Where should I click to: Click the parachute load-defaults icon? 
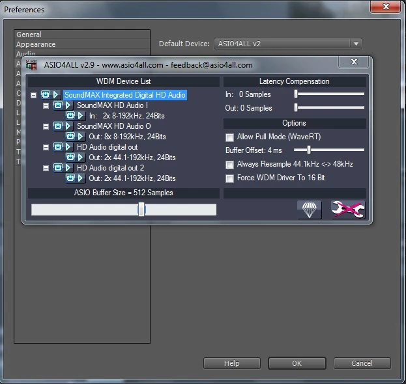(x=310, y=210)
